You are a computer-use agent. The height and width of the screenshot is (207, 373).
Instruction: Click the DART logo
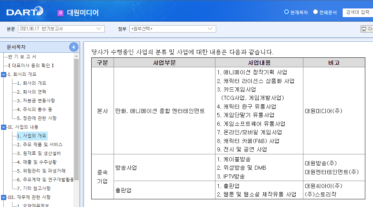pyautogui.click(x=25, y=11)
